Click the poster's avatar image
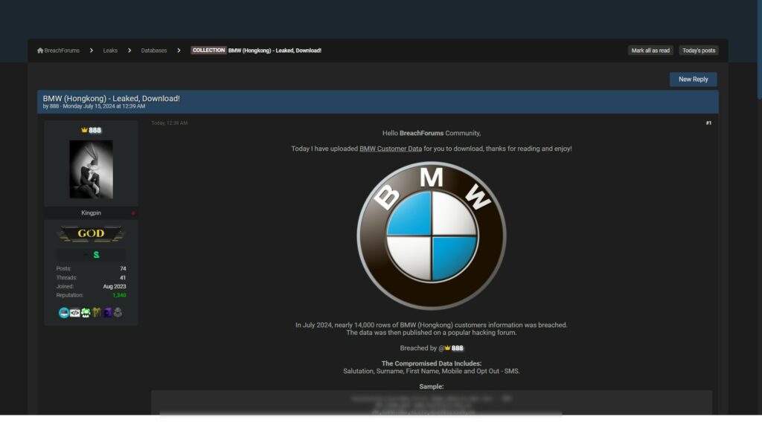Screen dimensions: 762x425 click(x=91, y=169)
